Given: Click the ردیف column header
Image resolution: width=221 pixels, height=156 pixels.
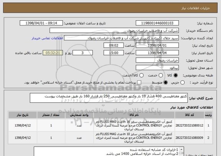Looking at the screenshot, I should [x=208, y=115].
